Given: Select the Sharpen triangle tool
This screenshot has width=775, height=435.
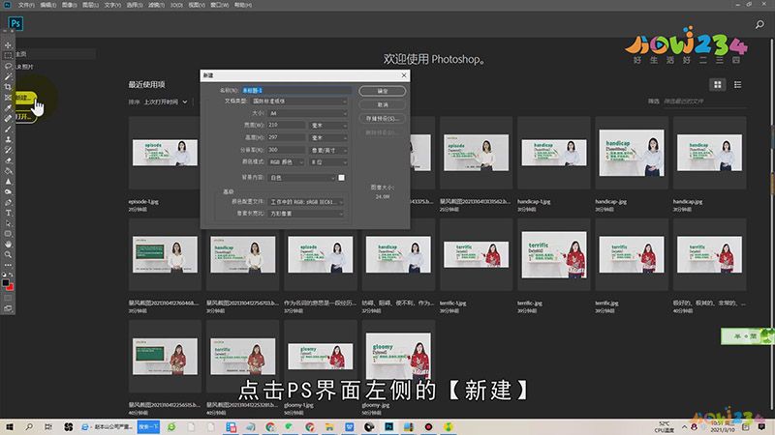Looking at the screenshot, I should (8, 182).
